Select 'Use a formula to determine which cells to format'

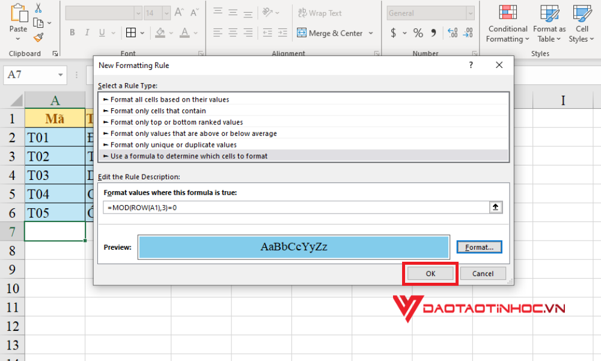click(x=304, y=156)
